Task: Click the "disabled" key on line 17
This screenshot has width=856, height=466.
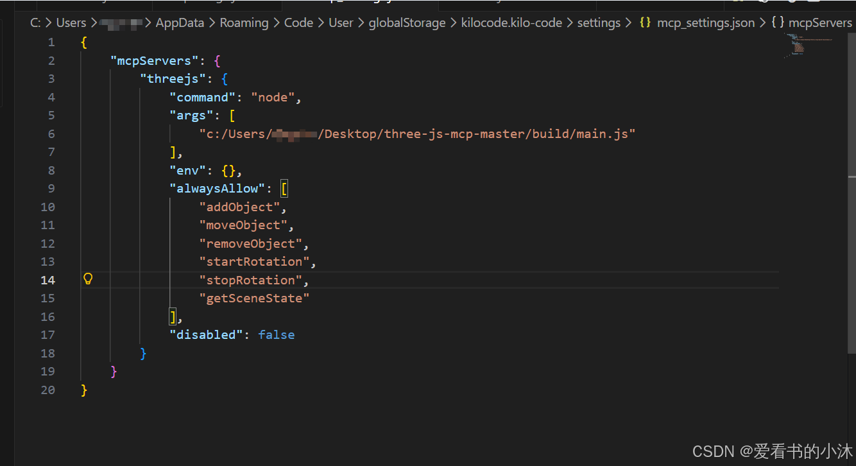Action: click(206, 334)
